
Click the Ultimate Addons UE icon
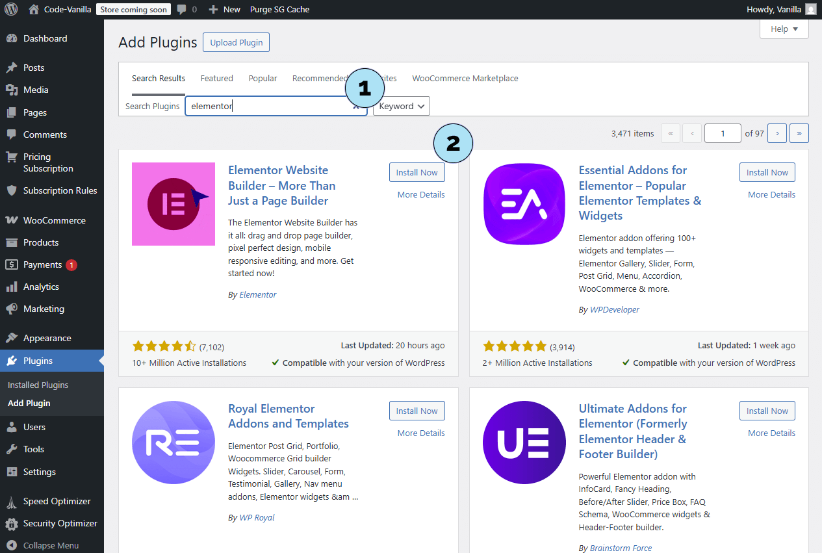coord(524,443)
